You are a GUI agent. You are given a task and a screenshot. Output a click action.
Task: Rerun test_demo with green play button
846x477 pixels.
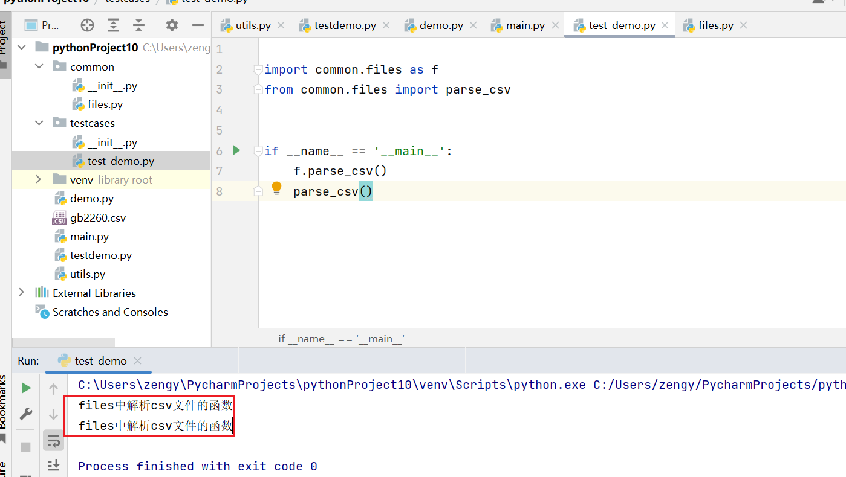pyautogui.click(x=26, y=388)
